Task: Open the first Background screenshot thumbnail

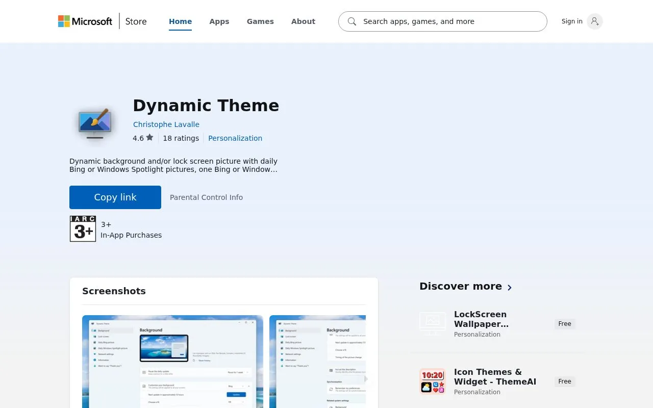Action: 172,362
